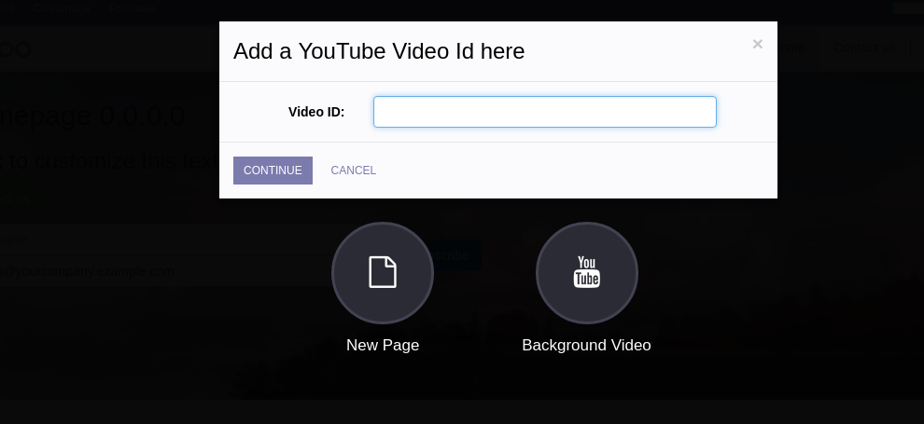Select the YouTube Background Video icon

586,273
